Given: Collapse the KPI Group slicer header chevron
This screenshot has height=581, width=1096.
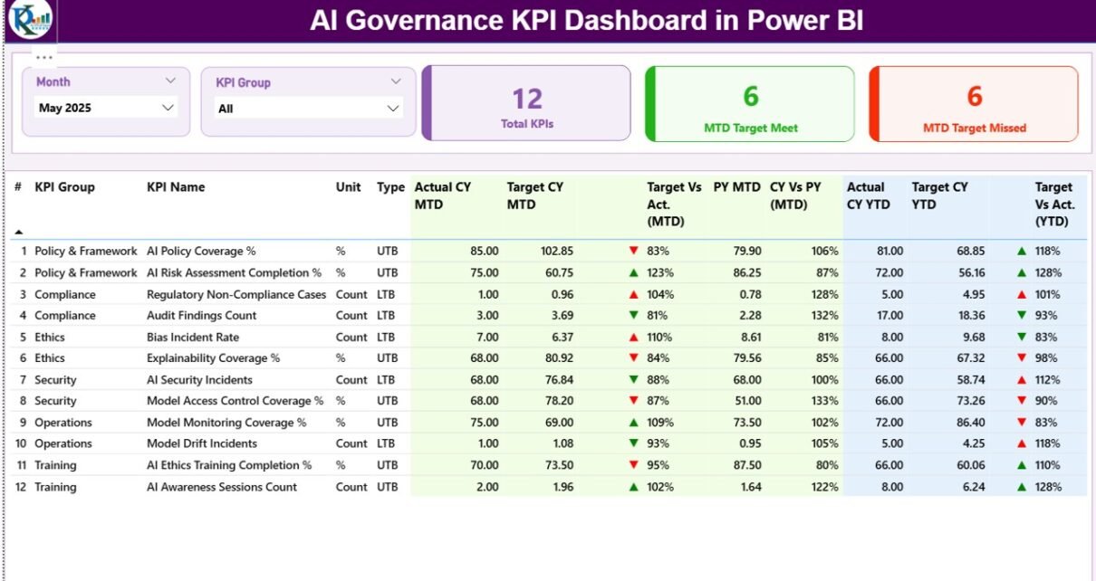Looking at the screenshot, I should pyautogui.click(x=396, y=81).
